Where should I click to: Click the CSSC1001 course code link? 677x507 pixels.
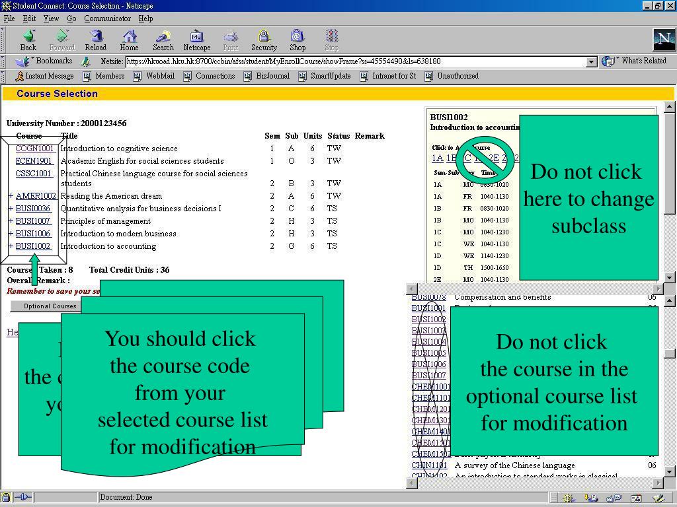click(33, 174)
